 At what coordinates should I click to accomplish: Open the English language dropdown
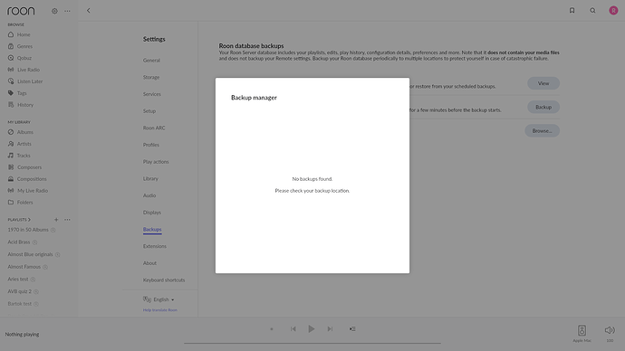[x=159, y=299]
